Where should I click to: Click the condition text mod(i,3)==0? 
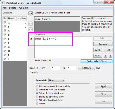click(46, 39)
